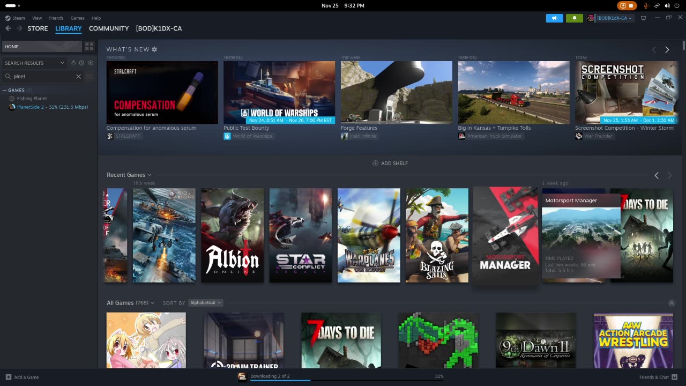The image size is (686, 386).
Task: Open the green notifications bell
Action: point(574,18)
